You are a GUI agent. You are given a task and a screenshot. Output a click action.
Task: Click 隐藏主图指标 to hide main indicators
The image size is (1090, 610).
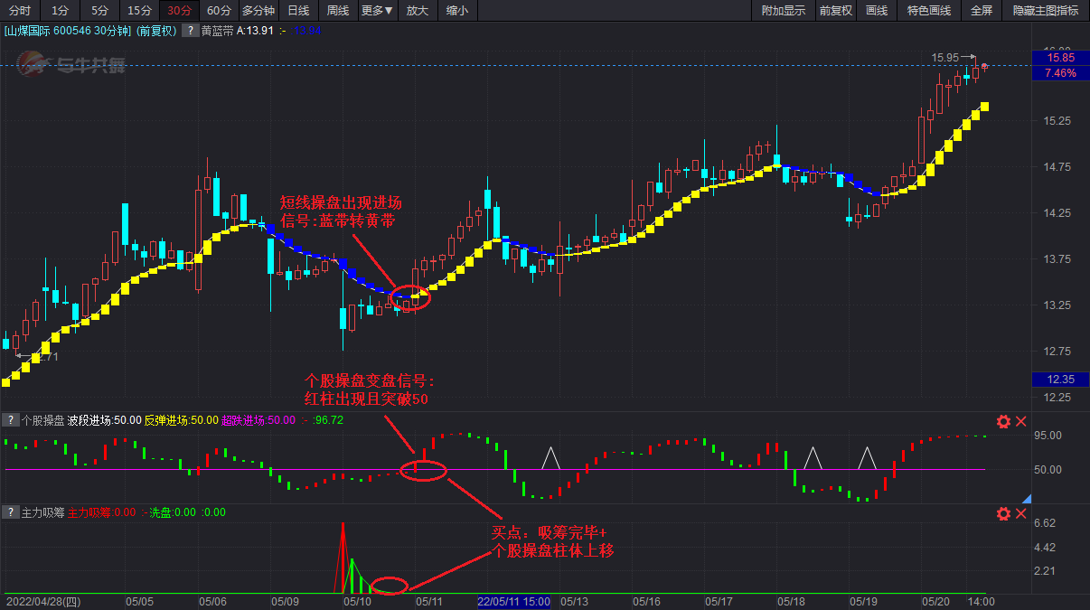(x=1046, y=11)
